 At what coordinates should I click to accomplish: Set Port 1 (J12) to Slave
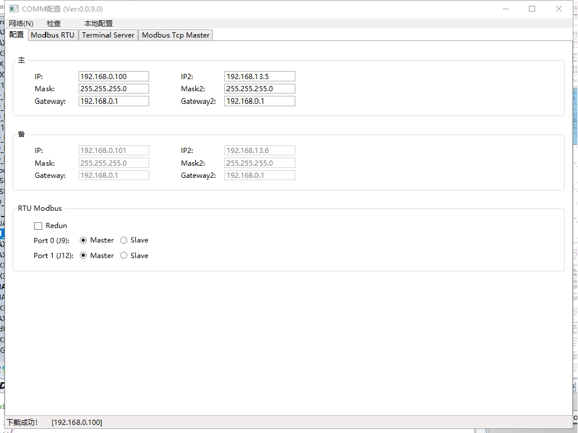[x=124, y=255]
